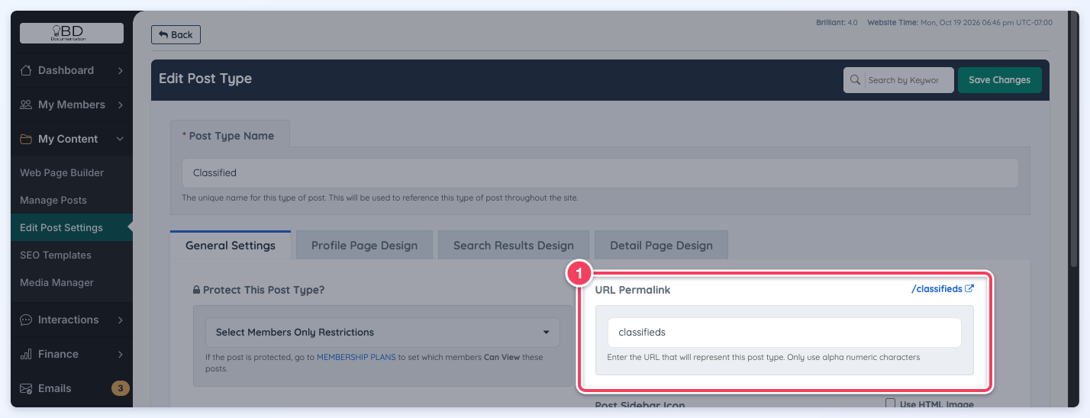Viewport: 1090px width, 418px height.
Task: Click the Interactions chat bubble icon
Action: coord(26,320)
